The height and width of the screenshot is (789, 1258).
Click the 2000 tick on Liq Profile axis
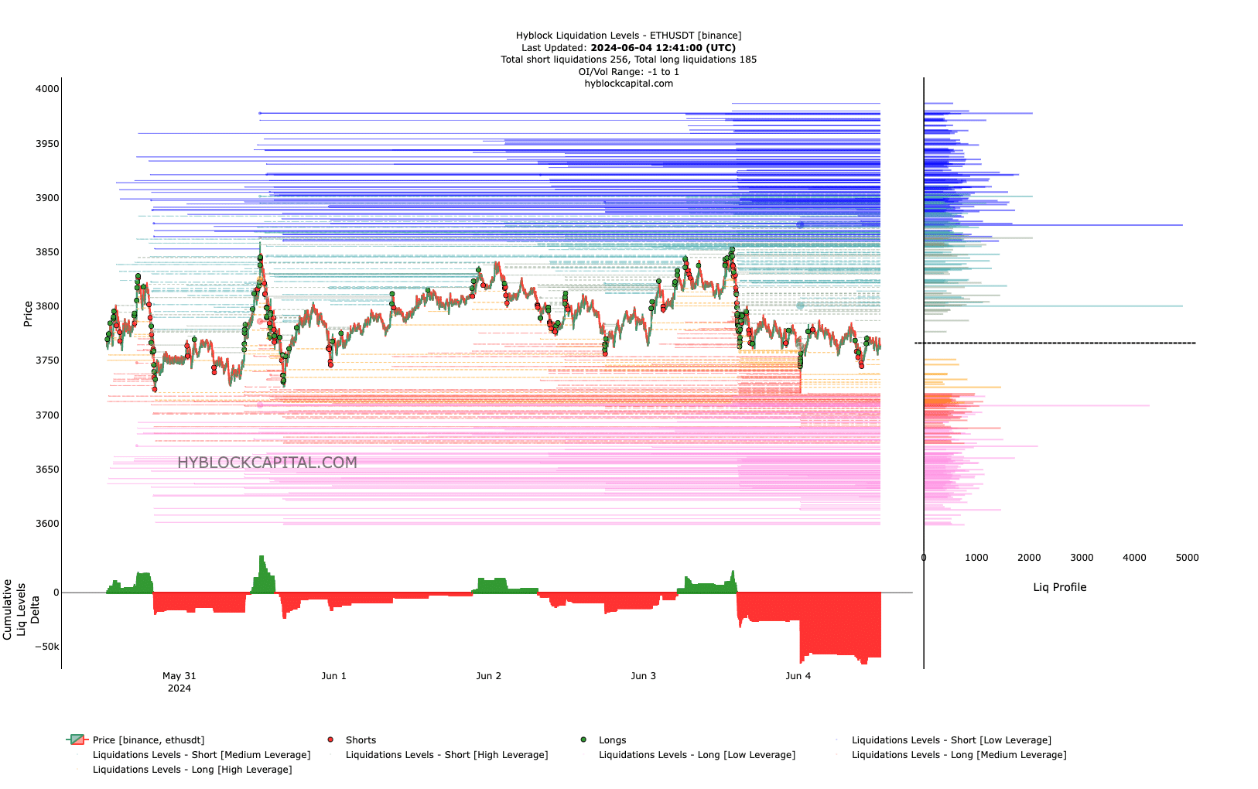point(1029,558)
